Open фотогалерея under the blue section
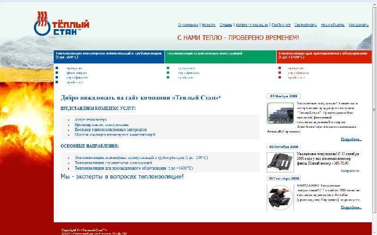 pos(77,73)
